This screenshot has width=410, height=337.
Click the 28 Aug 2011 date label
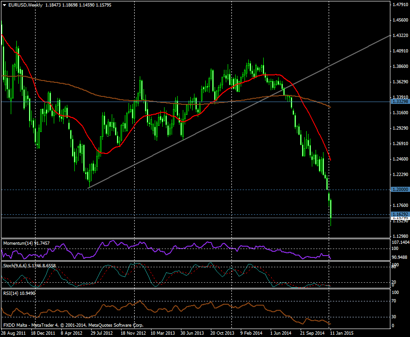(14, 333)
